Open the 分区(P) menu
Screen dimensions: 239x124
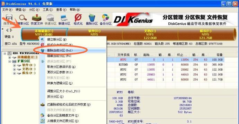coord(34,10)
